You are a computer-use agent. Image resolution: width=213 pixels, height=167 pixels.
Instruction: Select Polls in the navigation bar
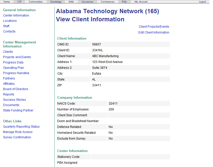point(124,2)
